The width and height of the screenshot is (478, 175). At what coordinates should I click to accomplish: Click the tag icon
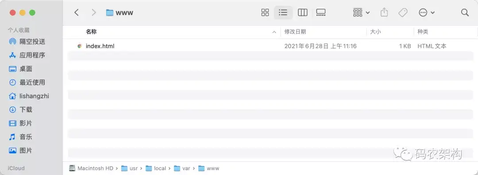pyautogui.click(x=403, y=12)
